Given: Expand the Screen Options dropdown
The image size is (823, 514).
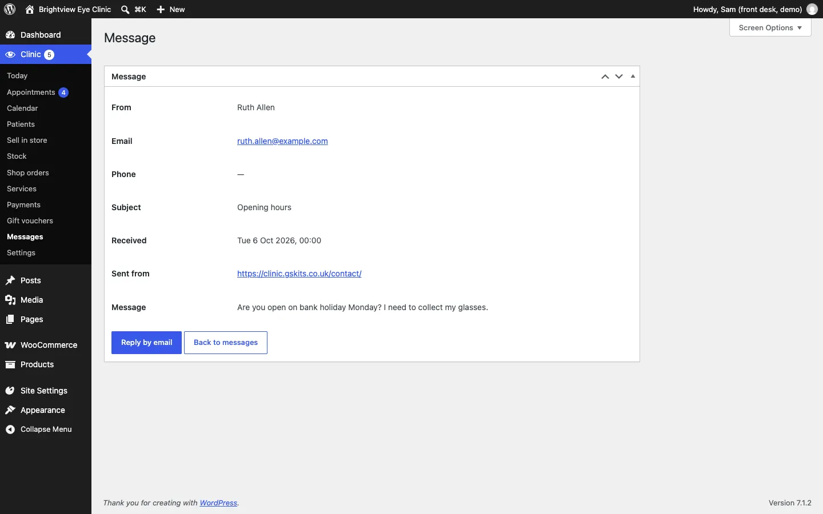Looking at the screenshot, I should pos(770,27).
